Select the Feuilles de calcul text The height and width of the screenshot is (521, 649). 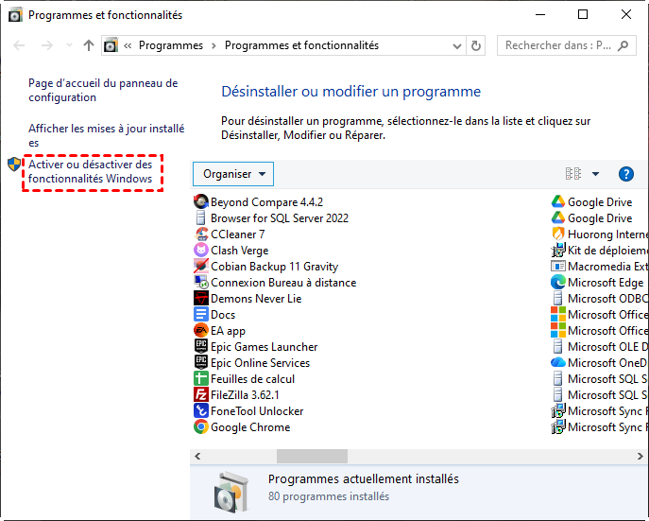[x=252, y=379]
